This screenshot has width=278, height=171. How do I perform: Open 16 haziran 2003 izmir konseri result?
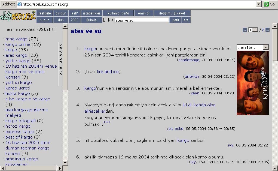pos(28,148)
